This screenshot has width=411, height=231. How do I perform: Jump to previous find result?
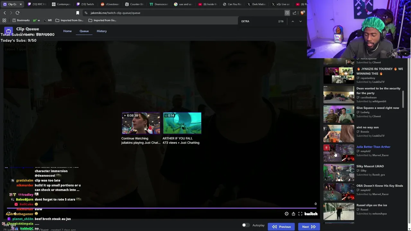(x=293, y=21)
